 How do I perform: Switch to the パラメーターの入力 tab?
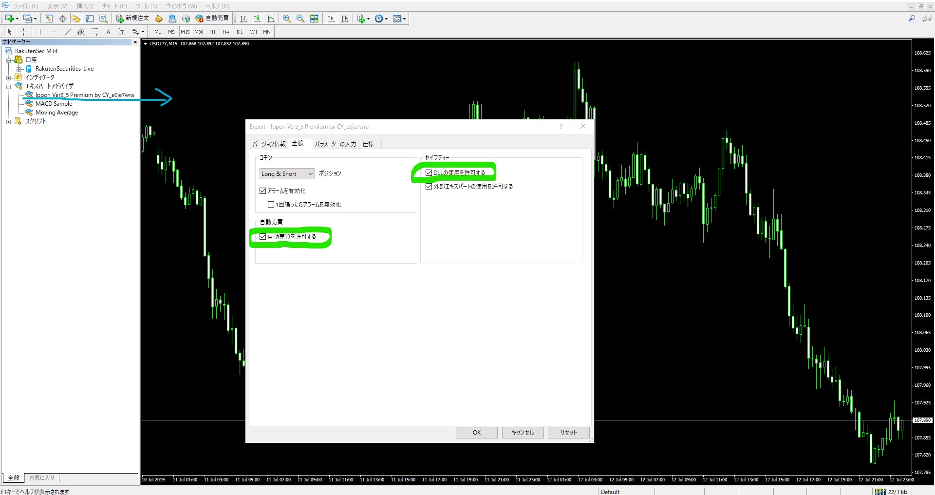(335, 144)
